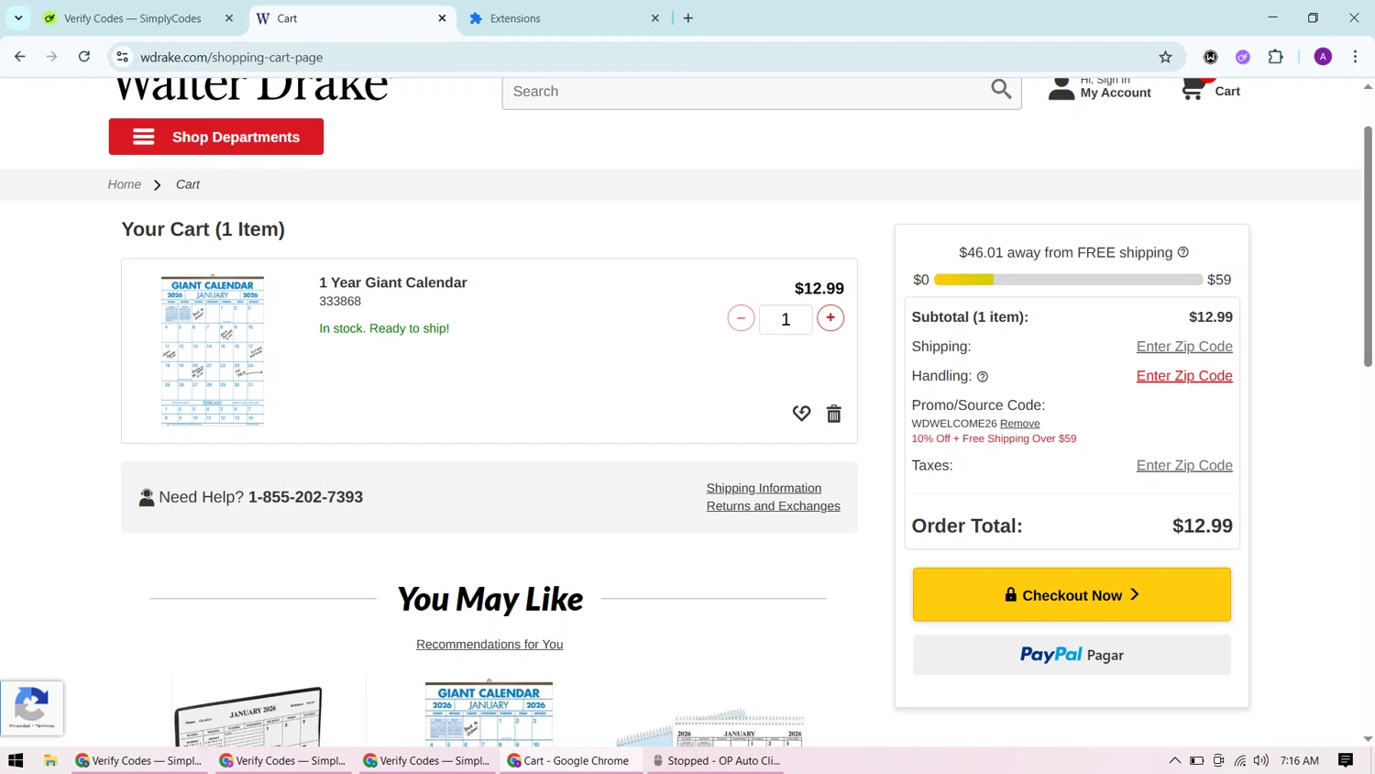Close the Verify Codes SimplyCodes tab
This screenshot has height=774, width=1375.
[x=229, y=18]
